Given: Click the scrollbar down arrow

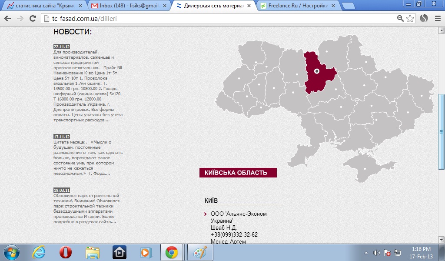Looking at the screenshot, I should 442,240.
